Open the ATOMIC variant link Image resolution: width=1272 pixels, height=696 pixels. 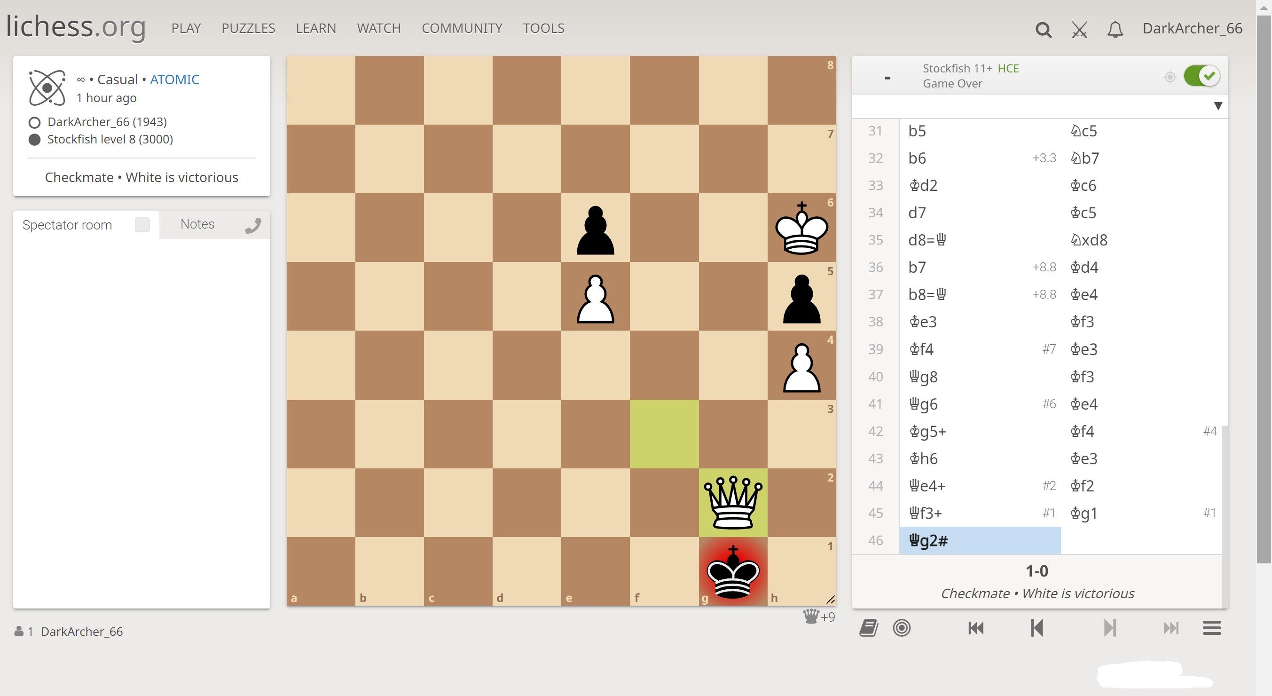pyautogui.click(x=174, y=79)
